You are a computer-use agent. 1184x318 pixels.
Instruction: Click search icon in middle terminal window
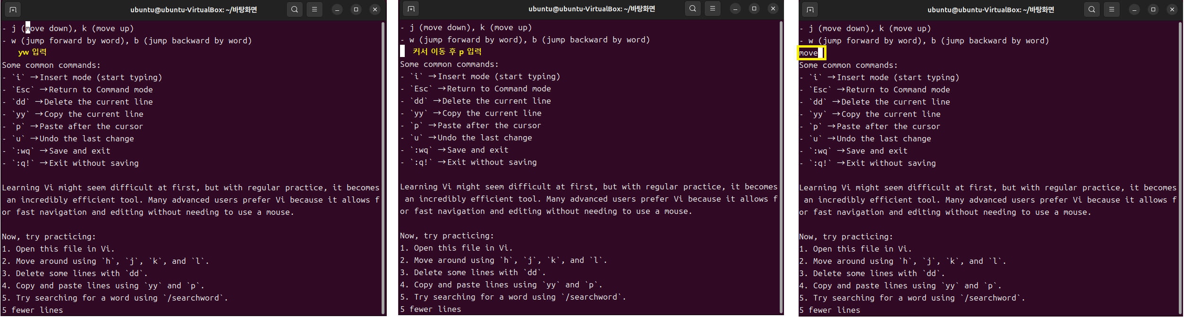[693, 8]
